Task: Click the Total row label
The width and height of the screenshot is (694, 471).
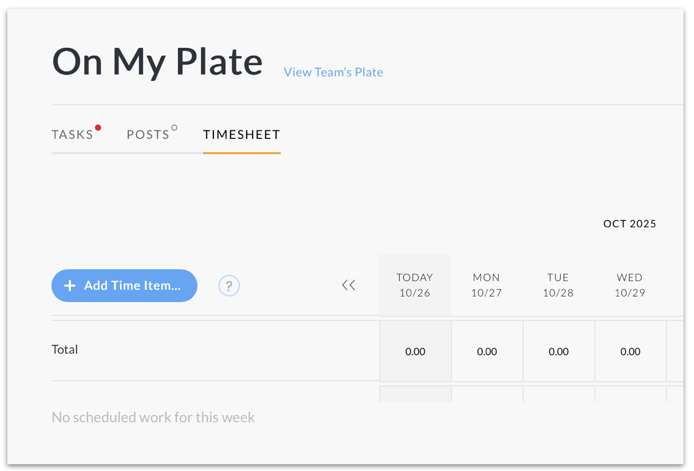Action: (65, 349)
